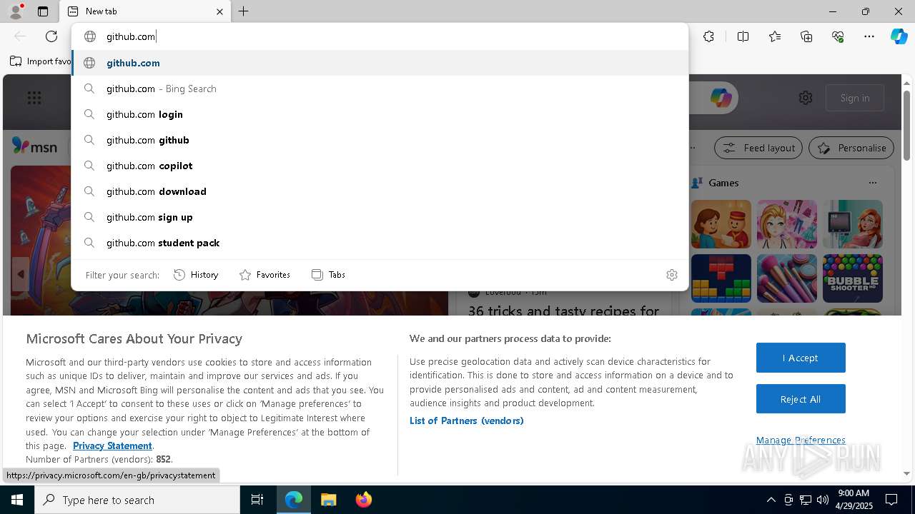
Task: Open the Collections toolbar icon
Action: click(806, 36)
